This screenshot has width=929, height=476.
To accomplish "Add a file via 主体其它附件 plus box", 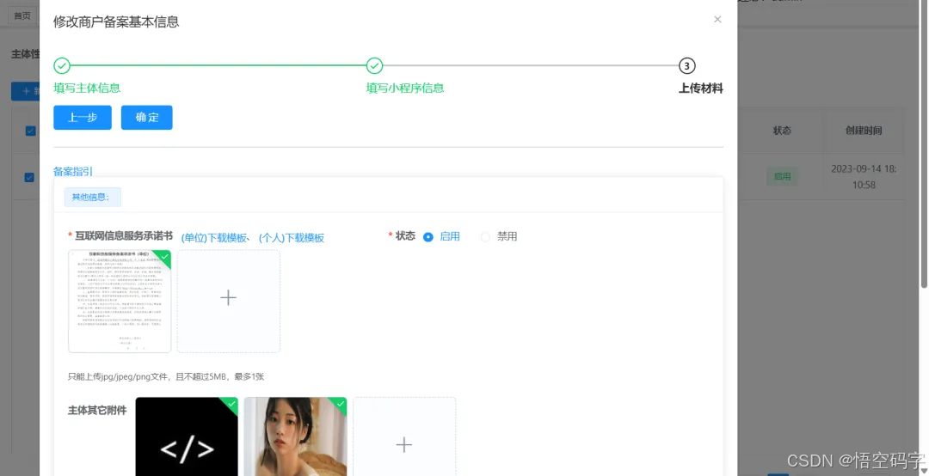I will point(404,436).
